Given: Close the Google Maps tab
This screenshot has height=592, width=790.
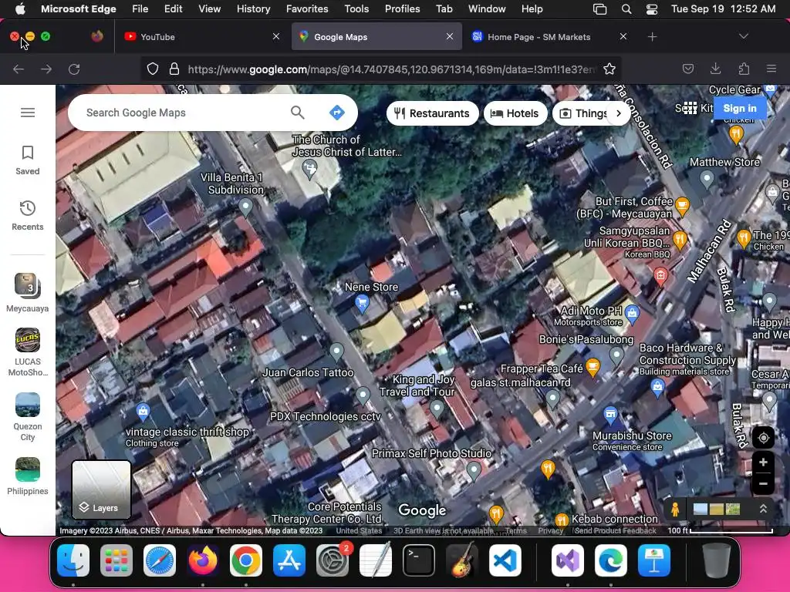Looking at the screenshot, I should tap(450, 36).
